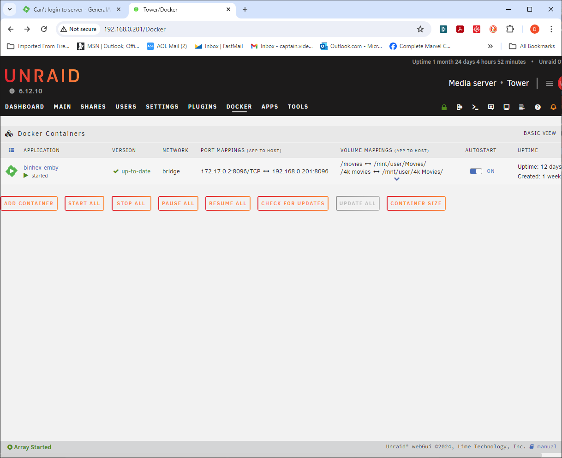Screen dimensions: 562x458
Task: Open the All Bookmarks folder
Action: pyautogui.click(x=532, y=46)
